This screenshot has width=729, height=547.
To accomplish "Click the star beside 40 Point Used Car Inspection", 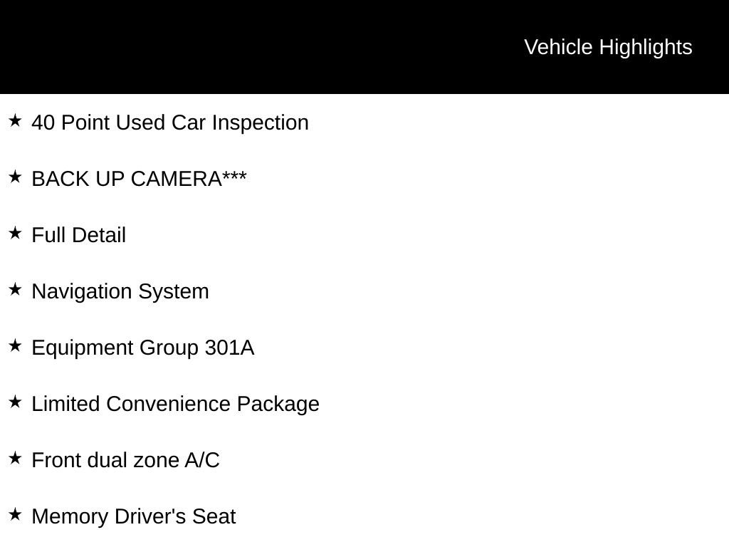I will point(15,121).
